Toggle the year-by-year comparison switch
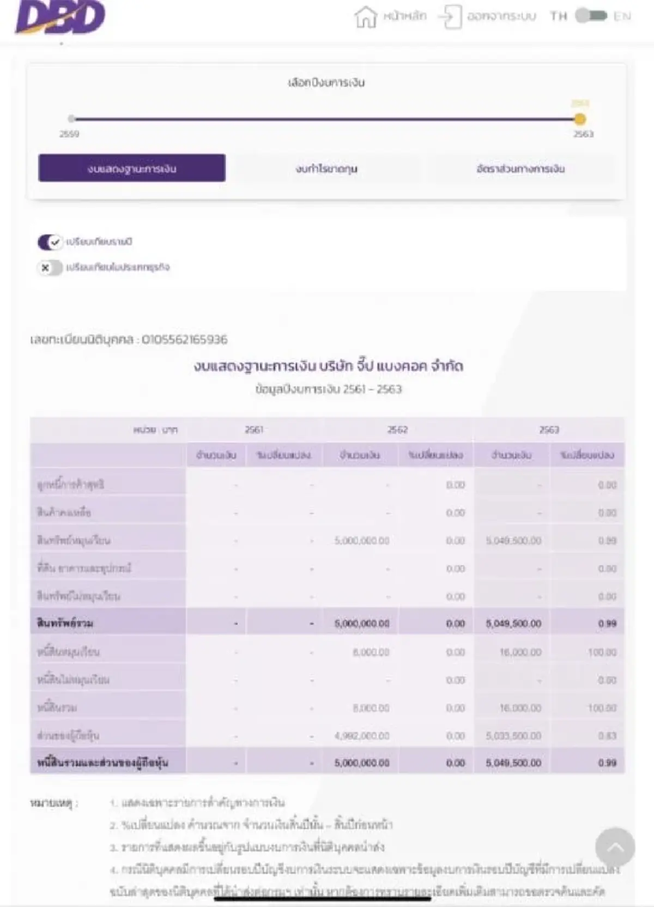The height and width of the screenshot is (907, 654). point(50,242)
